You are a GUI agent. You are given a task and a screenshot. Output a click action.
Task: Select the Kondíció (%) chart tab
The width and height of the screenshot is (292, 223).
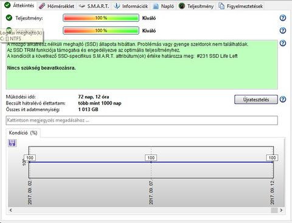(23, 133)
